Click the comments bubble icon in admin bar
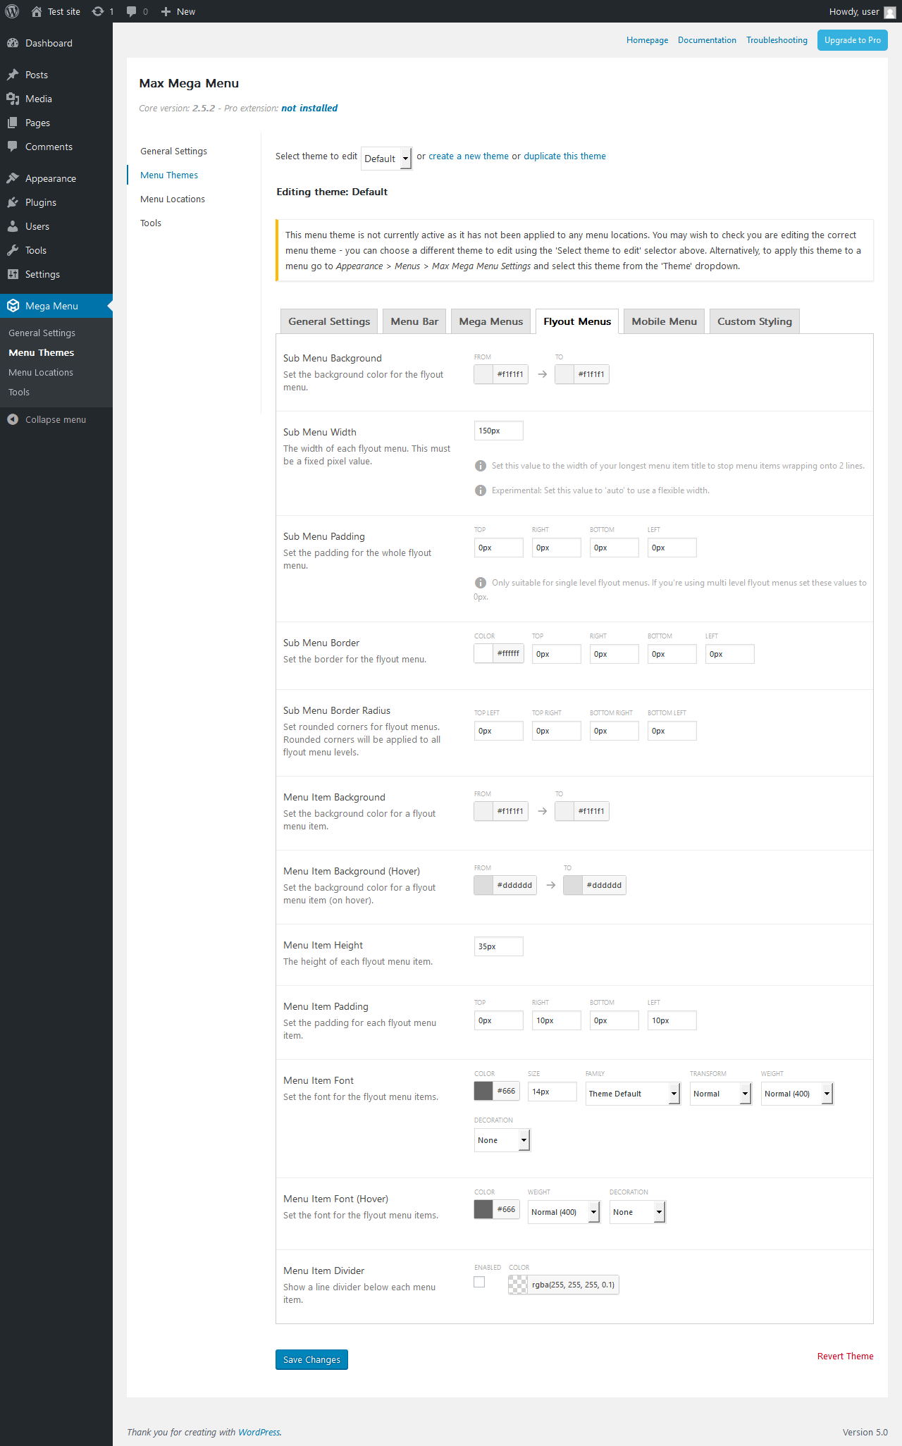The image size is (902, 1446). point(131,11)
